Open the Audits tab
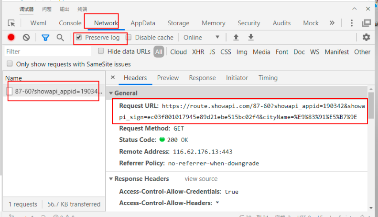 [x=281, y=23]
